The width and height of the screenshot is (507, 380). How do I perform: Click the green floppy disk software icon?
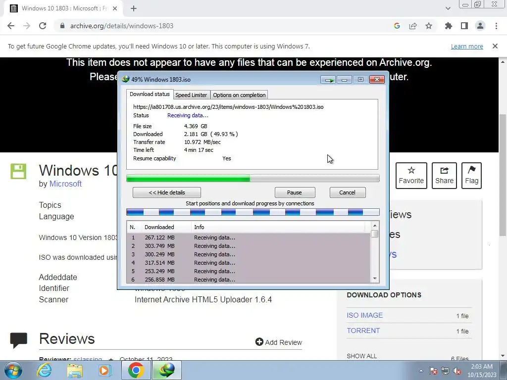point(18,171)
